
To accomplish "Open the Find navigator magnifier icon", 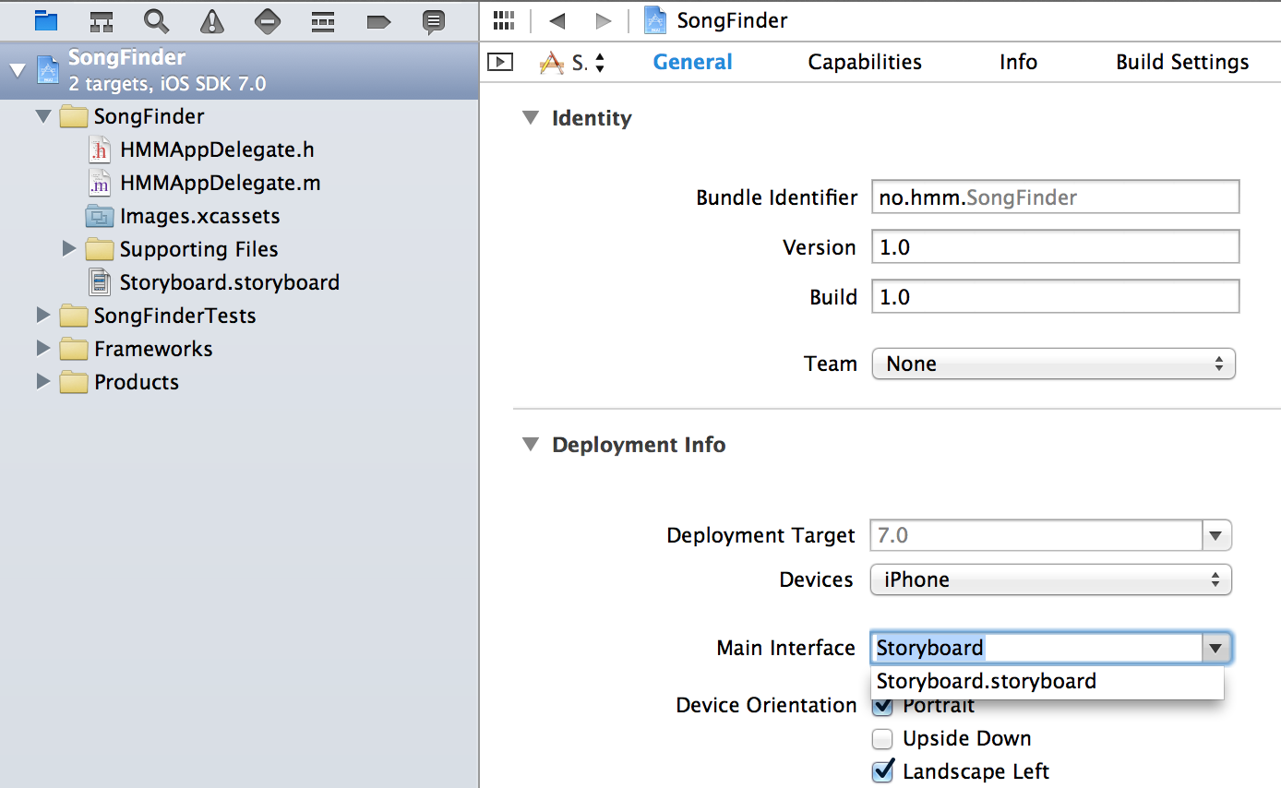I will (x=157, y=20).
